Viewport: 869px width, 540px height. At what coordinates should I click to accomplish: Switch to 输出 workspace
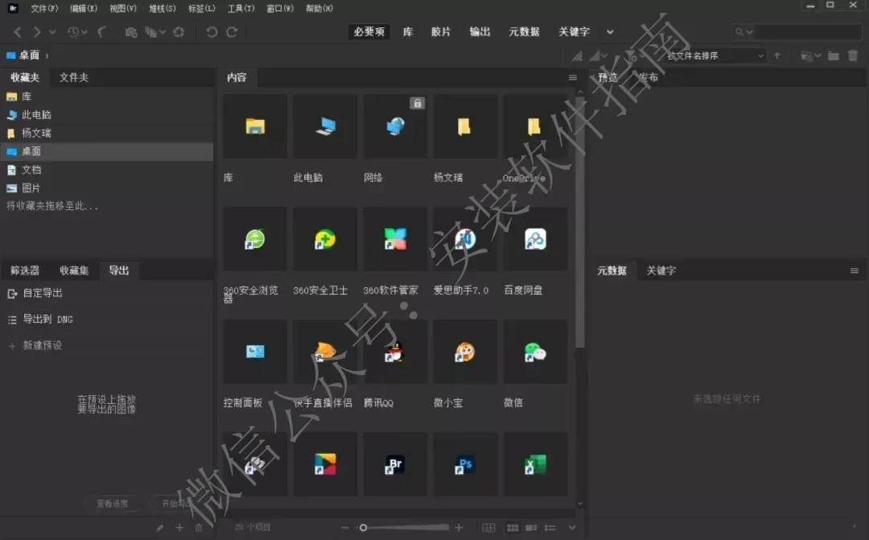[x=480, y=32]
